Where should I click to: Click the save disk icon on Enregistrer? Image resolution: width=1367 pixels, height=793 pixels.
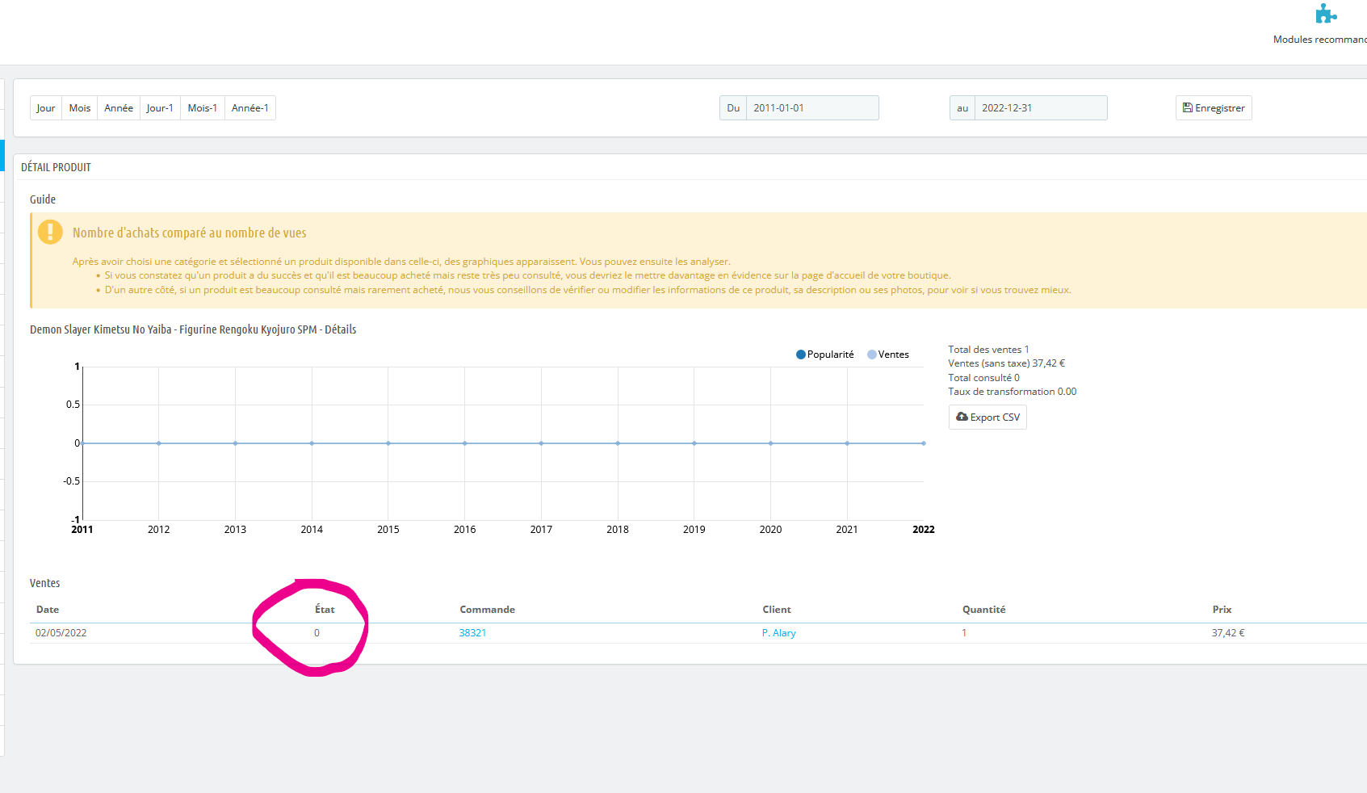[x=1188, y=107]
